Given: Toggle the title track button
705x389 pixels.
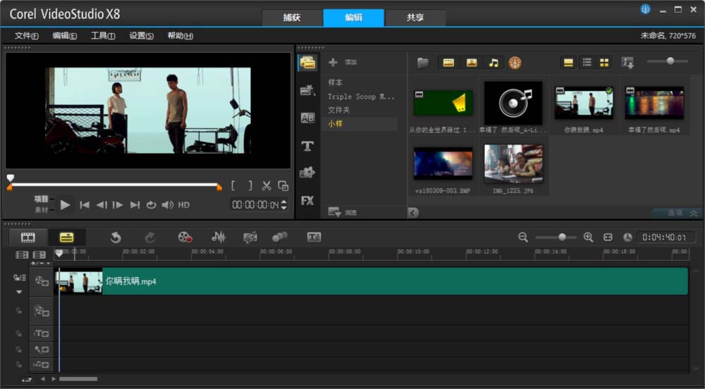Looking at the screenshot, I should (42, 333).
